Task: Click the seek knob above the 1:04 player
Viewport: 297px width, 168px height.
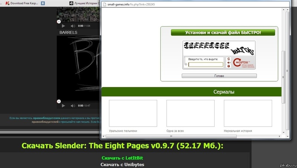Action: (x=59, y=21)
